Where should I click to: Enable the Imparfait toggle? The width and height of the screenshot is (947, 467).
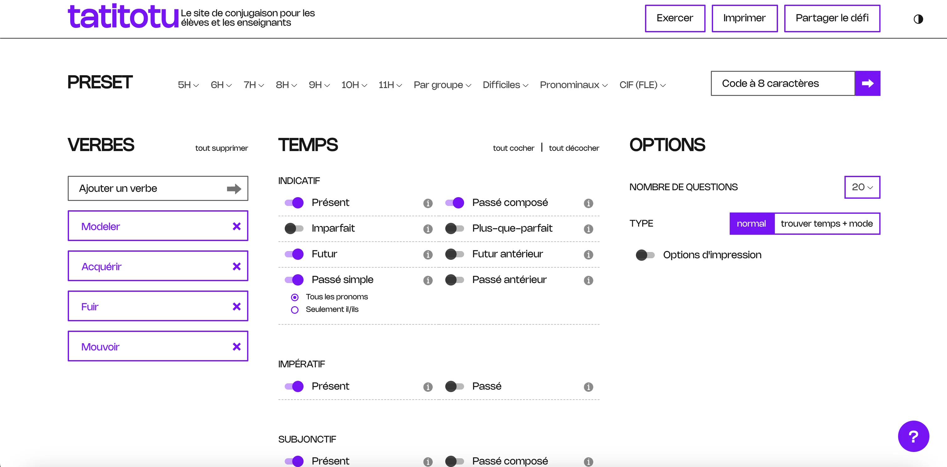(294, 228)
